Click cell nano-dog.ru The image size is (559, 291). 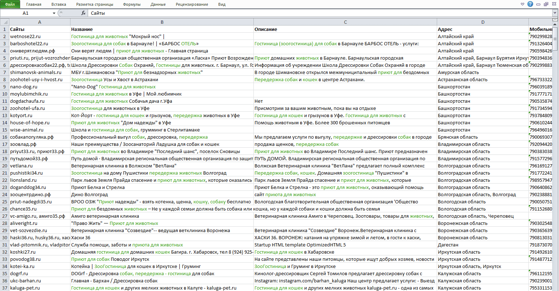click(40, 87)
